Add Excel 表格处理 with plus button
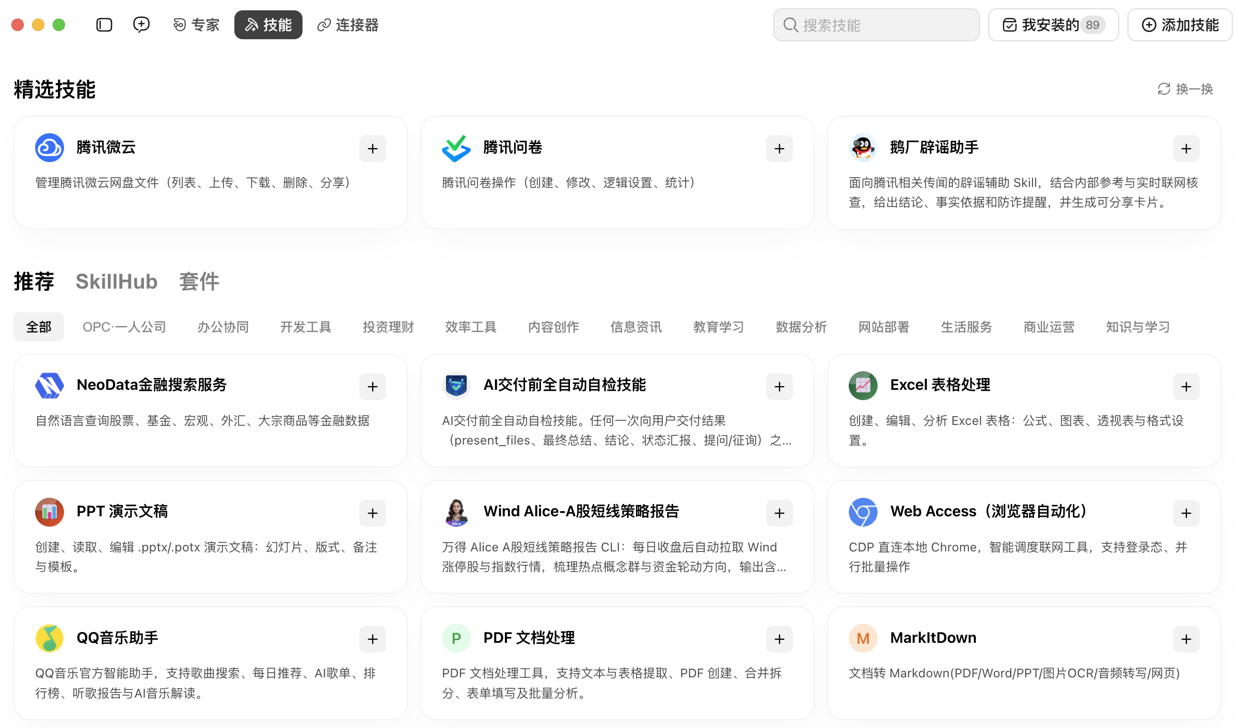Screen dimensions: 1239x728 [1186, 387]
